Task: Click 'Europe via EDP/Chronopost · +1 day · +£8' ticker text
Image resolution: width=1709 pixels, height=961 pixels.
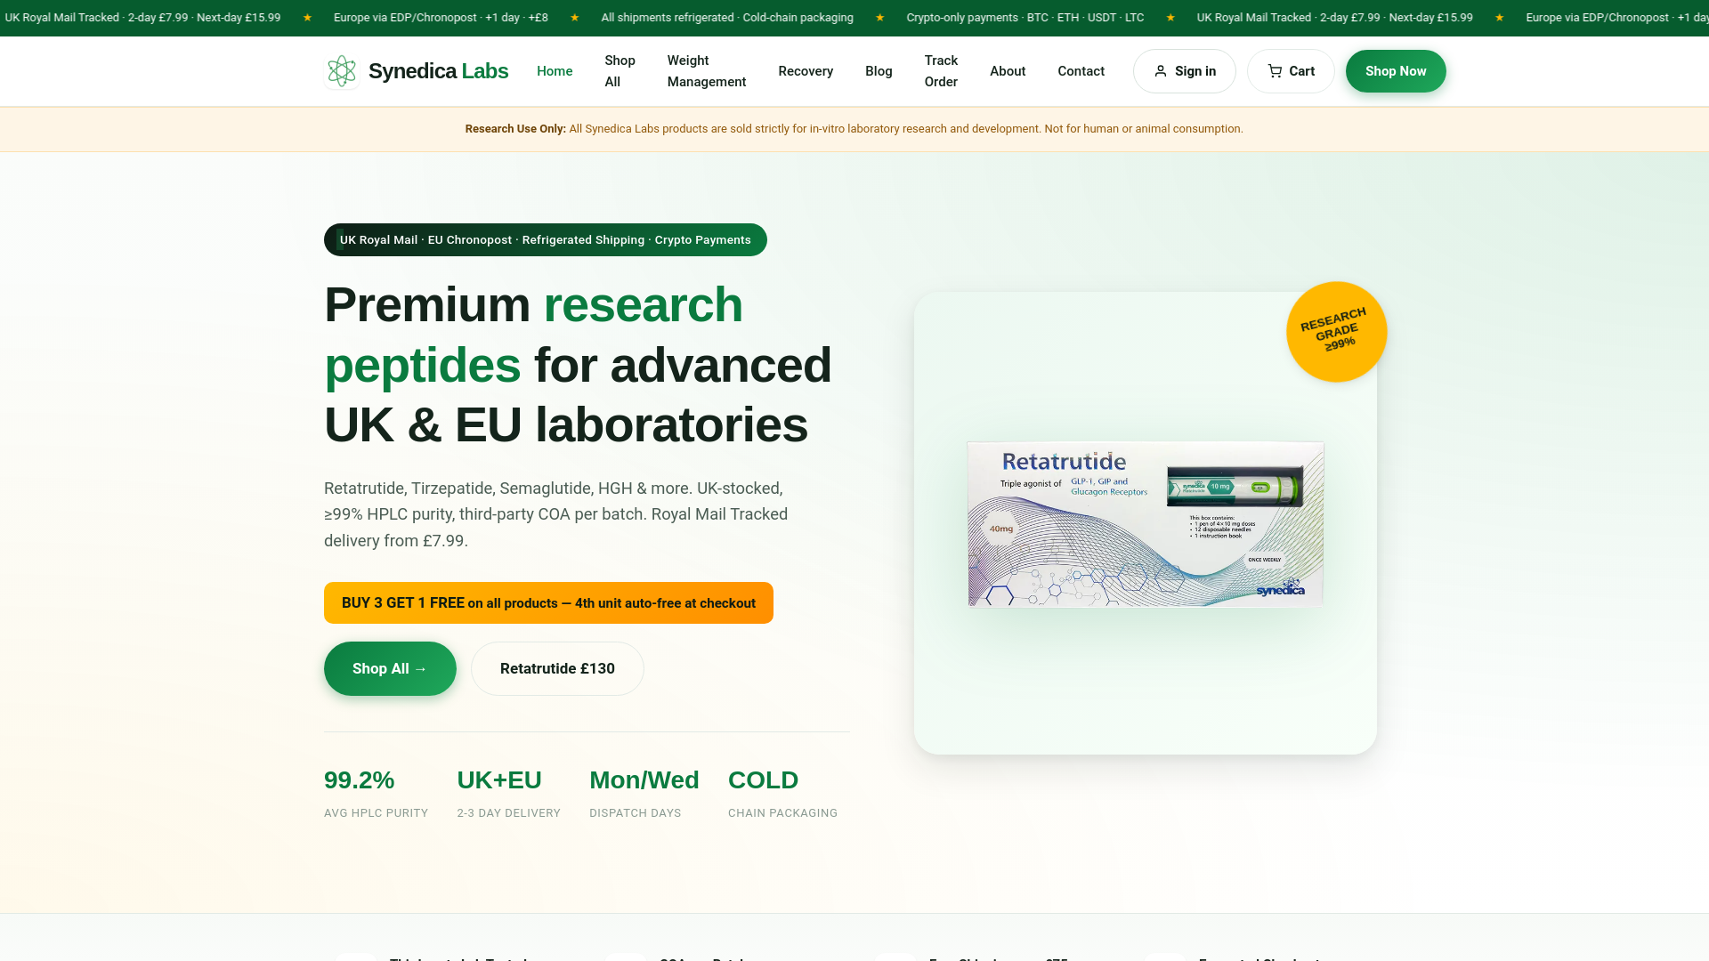Action: (441, 18)
